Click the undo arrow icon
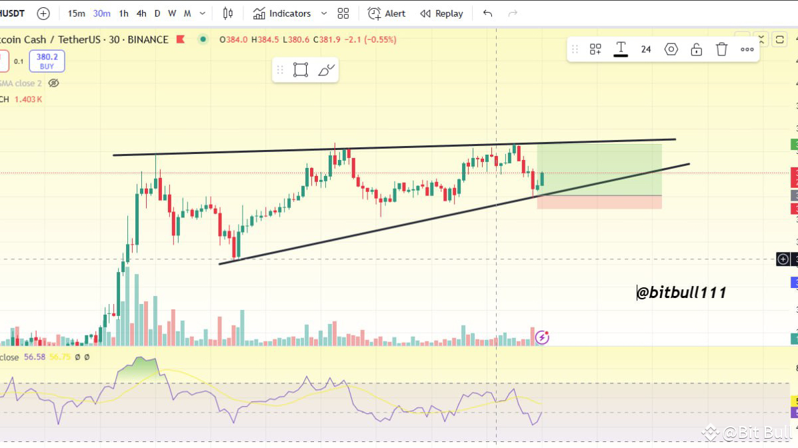The height and width of the screenshot is (448, 798). click(x=487, y=13)
